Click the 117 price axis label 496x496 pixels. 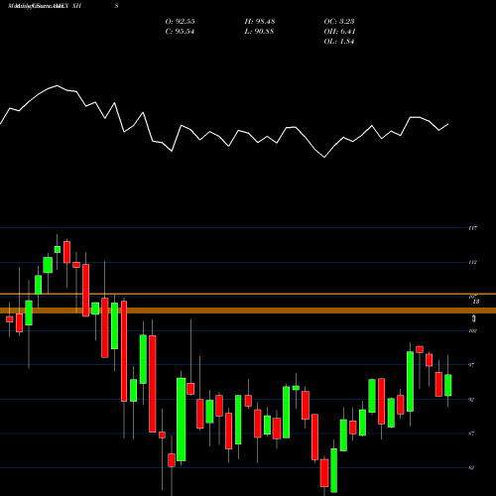pos(472,228)
